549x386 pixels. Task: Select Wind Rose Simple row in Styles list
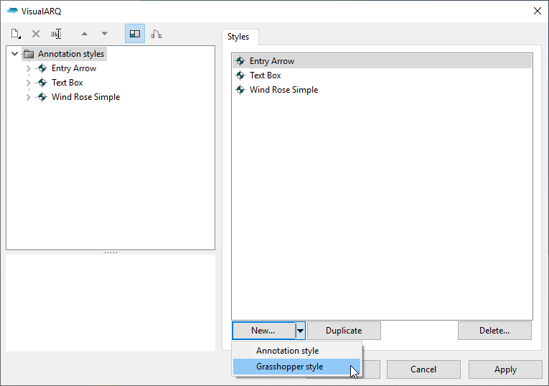(x=382, y=90)
